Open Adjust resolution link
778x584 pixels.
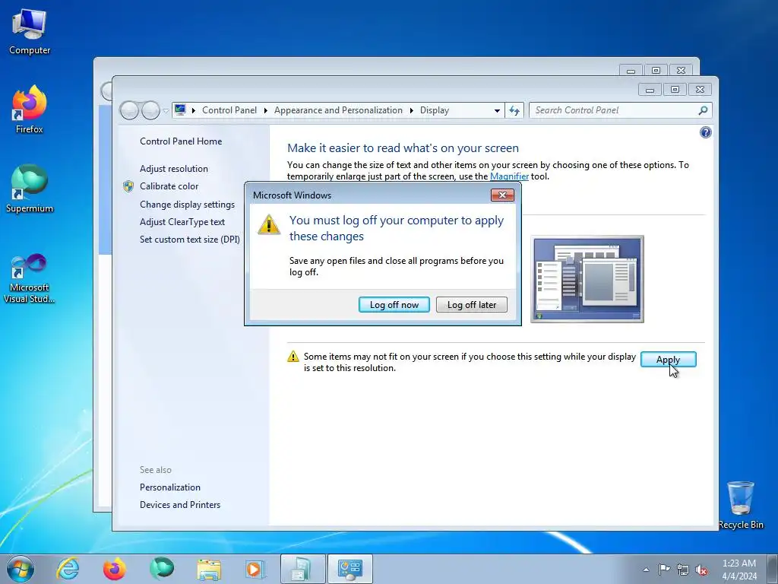(x=174, y=168)
